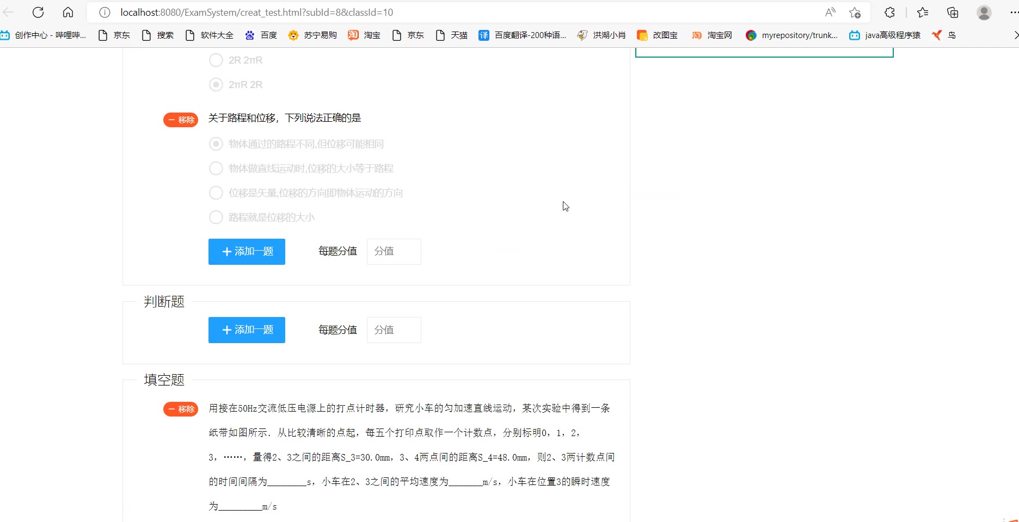Viewport: 1019px width, 522px height.
Task: Open the 百度 bookmark
Action: [261, 35]
